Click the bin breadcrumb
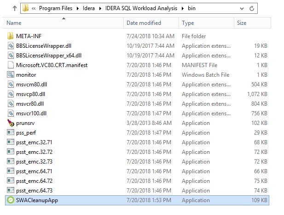Screen dimensions: 284x215 tap(191, 8)
